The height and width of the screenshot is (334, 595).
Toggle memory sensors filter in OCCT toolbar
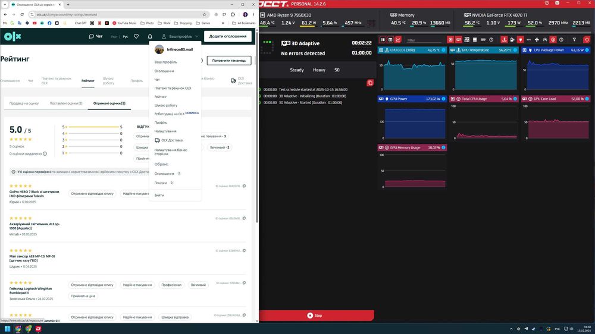(483, 40)
